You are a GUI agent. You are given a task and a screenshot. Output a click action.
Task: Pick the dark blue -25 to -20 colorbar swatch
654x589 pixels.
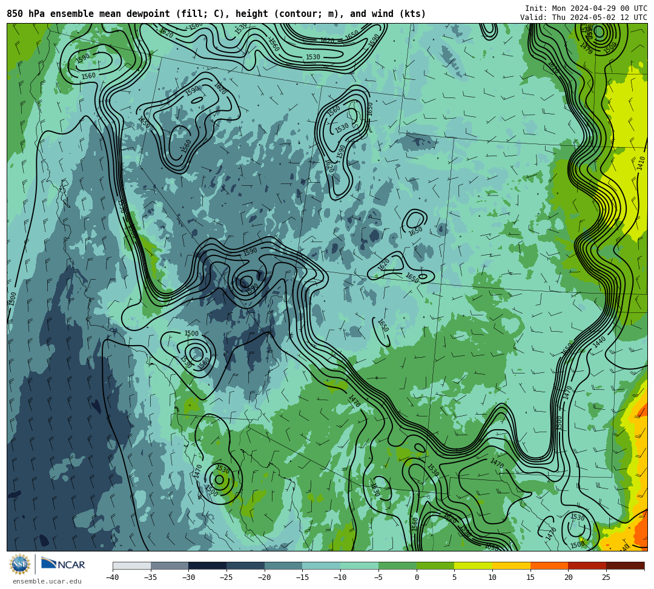tap(246, 565)
